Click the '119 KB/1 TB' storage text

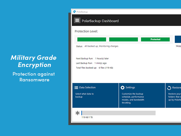coord(87,117)
